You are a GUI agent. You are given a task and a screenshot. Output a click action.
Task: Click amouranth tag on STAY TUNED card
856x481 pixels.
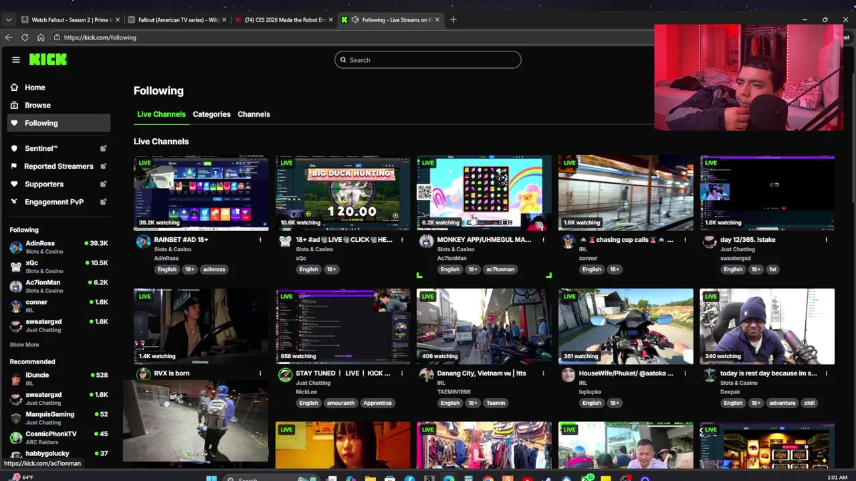340,403
